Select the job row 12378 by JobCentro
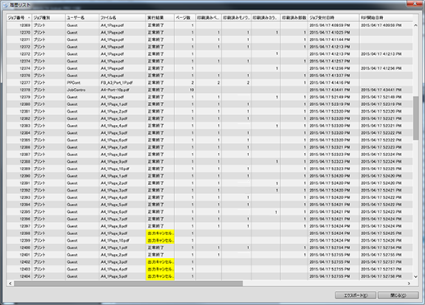Screen dimensions: 425x305 210,90
